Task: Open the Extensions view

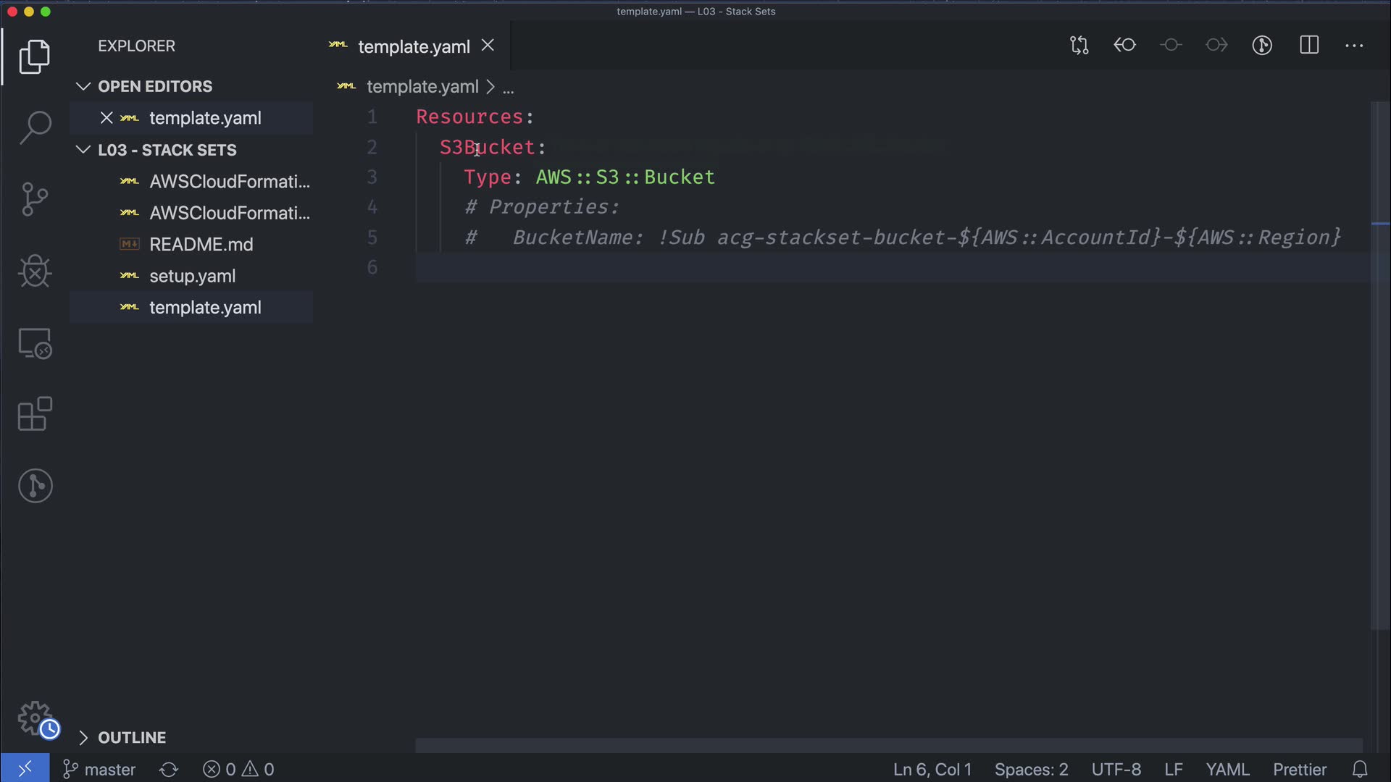Action: (x=35, y=414)
